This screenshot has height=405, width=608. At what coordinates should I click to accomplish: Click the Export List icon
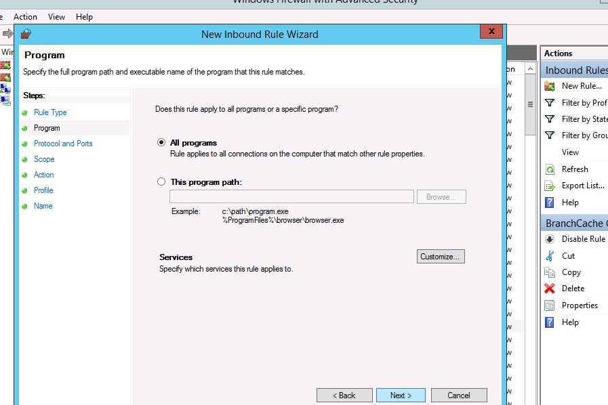550,186
